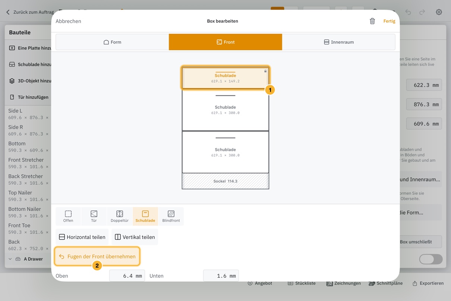The height and width of the screenshot is (301, 451).
Task: Select the Schublade front type
Action: pos(145,216)
